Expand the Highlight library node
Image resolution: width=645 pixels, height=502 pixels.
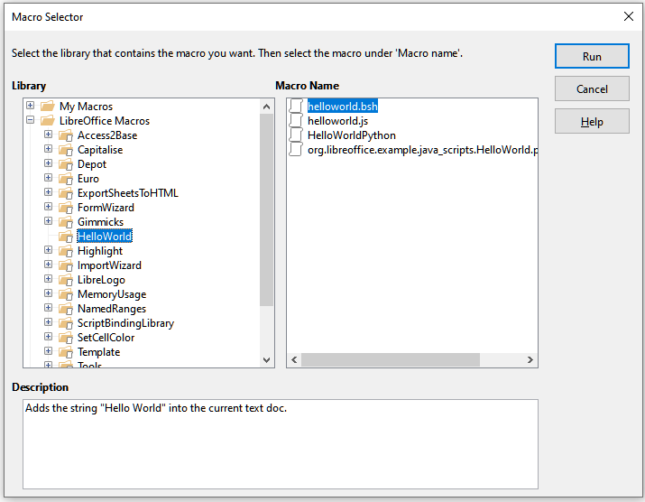tap(48, 250)
